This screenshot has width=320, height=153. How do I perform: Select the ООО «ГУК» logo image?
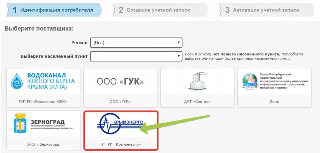(x=120, y=82)
